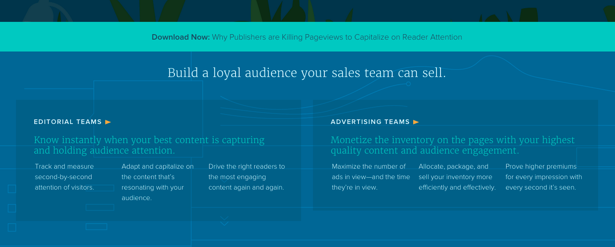Open the Download Now publishers pageviews banner
This screenshot has width=615, height=247.
click(307, 37)
